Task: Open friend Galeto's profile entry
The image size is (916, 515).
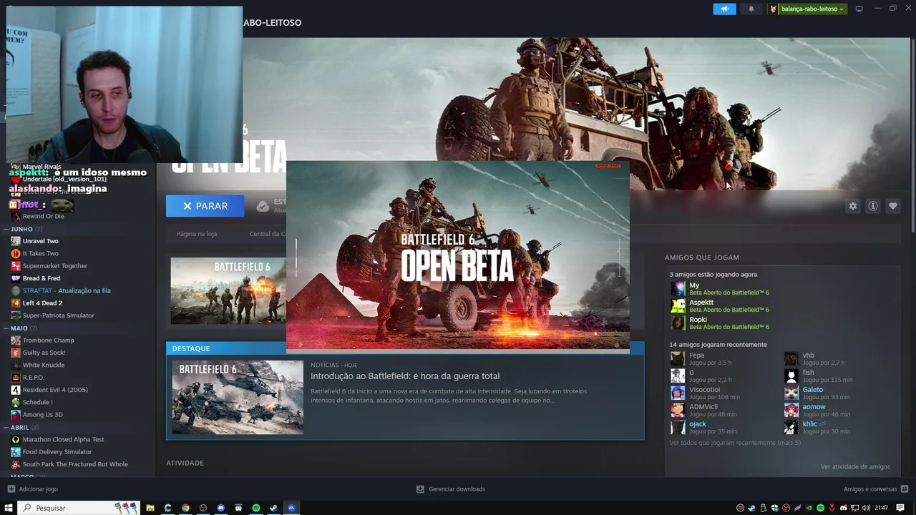Action: tap(817, 393)
